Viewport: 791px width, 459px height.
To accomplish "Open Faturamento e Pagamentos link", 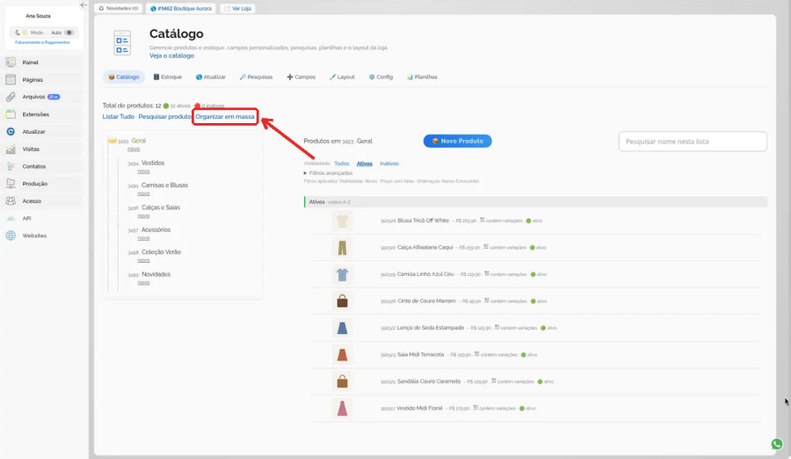I will click(x=42, y=42).
